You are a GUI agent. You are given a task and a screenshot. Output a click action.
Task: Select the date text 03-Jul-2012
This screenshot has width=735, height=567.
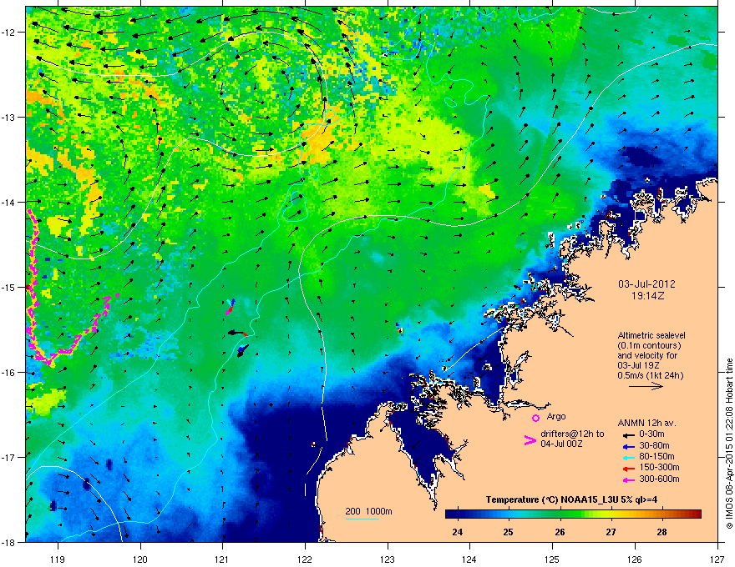click(x=646, y=284)
